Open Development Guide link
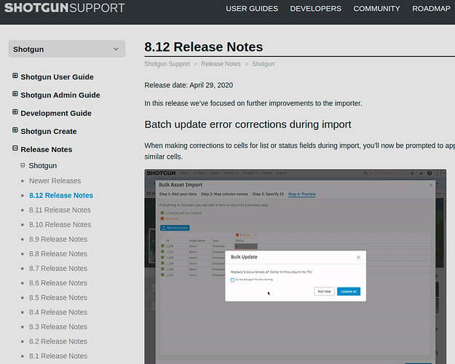The width and height of the screenshot is (455, 364). [x=56, y=114]
